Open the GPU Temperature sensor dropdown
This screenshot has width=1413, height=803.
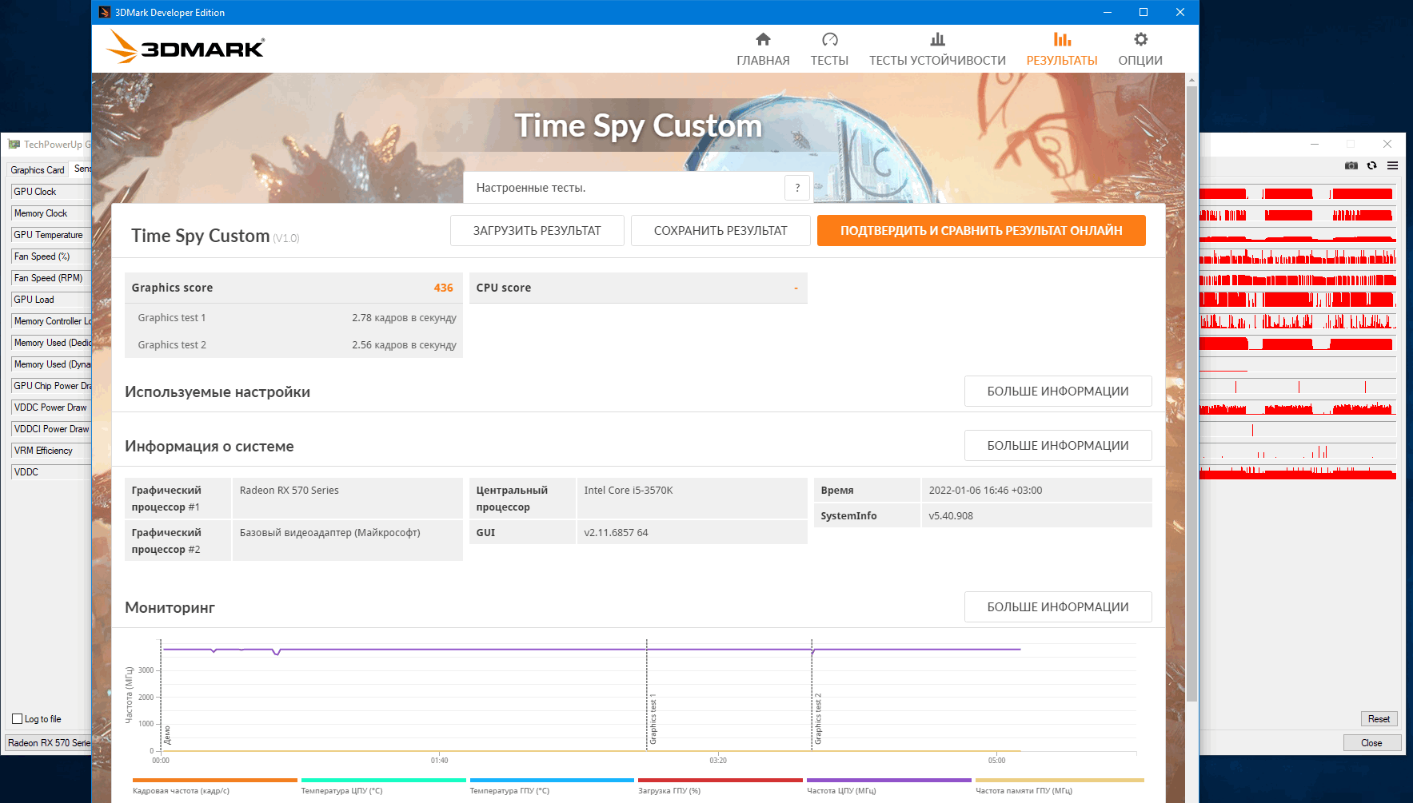[x=51, y=235]
